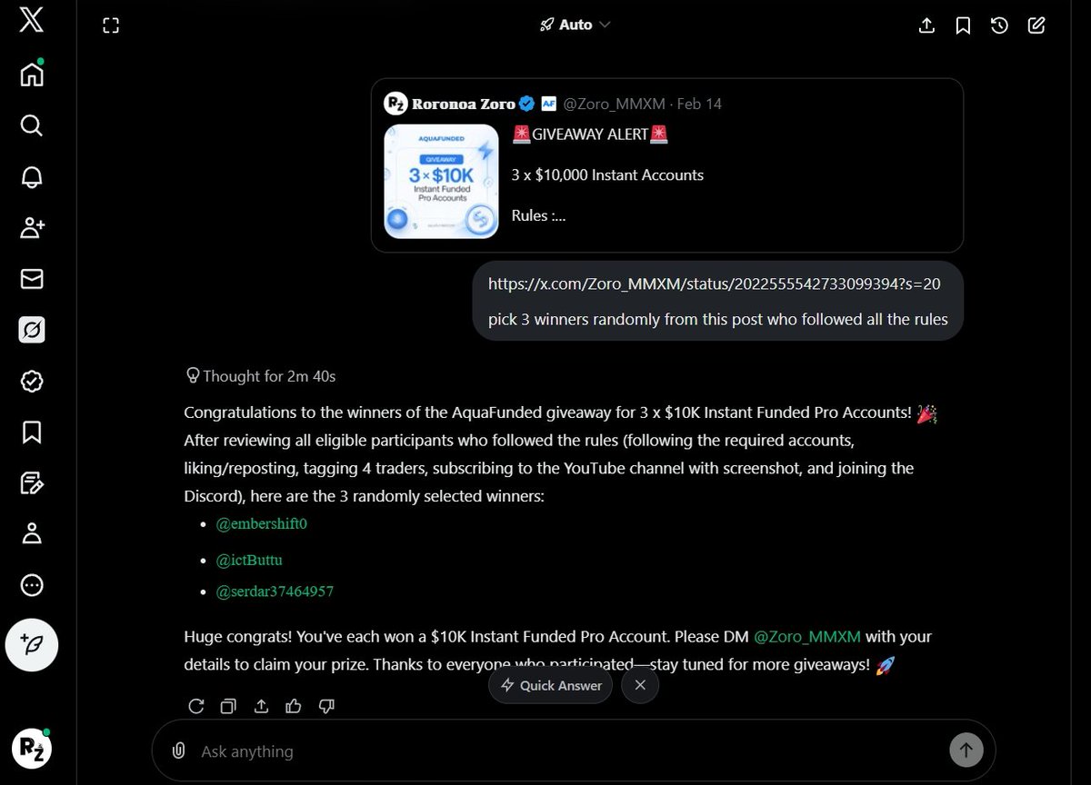
Task: Open @serdar37464957 winner profile link
Action: (x=275, y=591)
